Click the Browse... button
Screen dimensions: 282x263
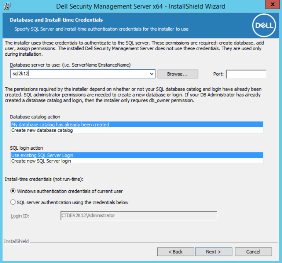(x=178, y=74)
